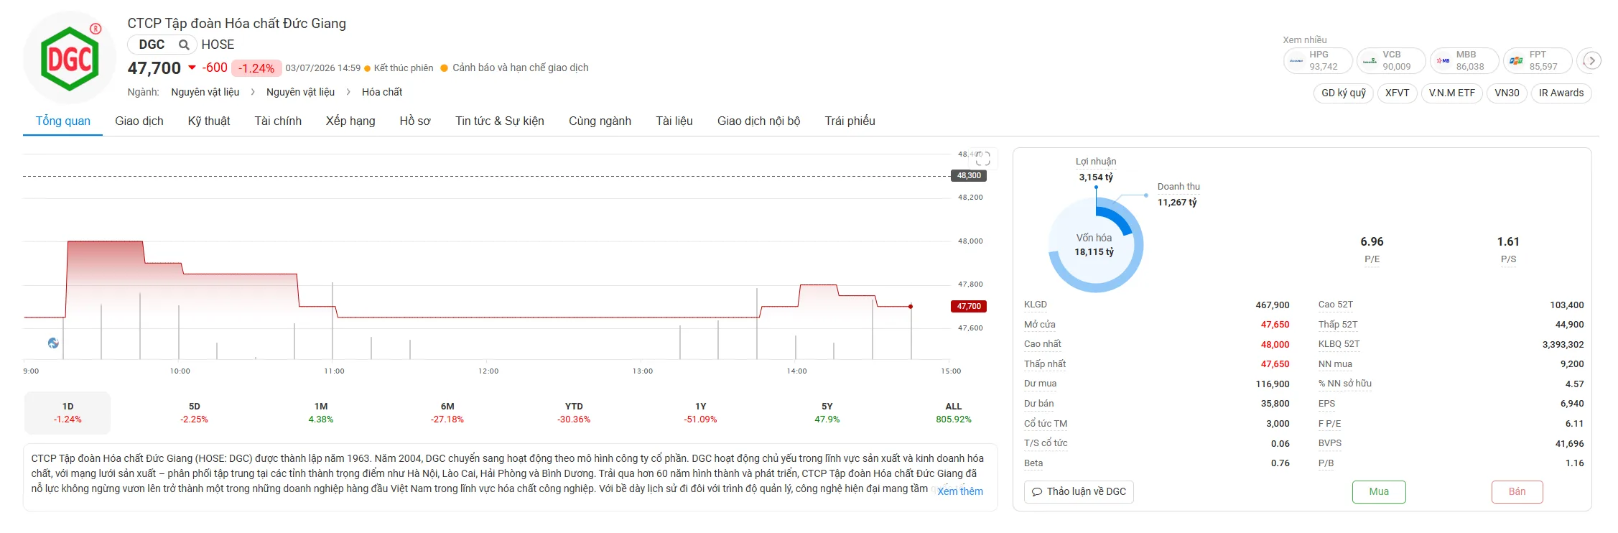This screenshot has width=1618, height=533.
Task: Select the YTD time range
Action: click(x=574, y=413)
